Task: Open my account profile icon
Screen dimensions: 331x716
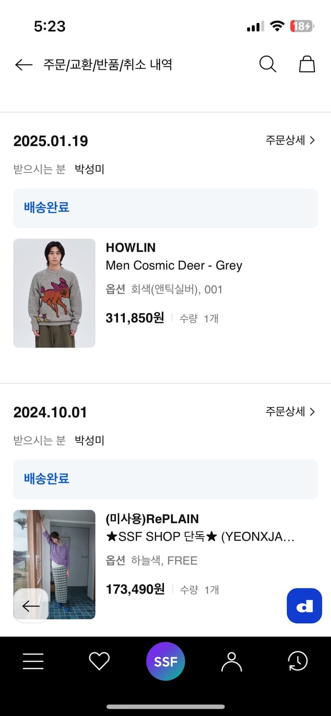Action: point(232,661)
